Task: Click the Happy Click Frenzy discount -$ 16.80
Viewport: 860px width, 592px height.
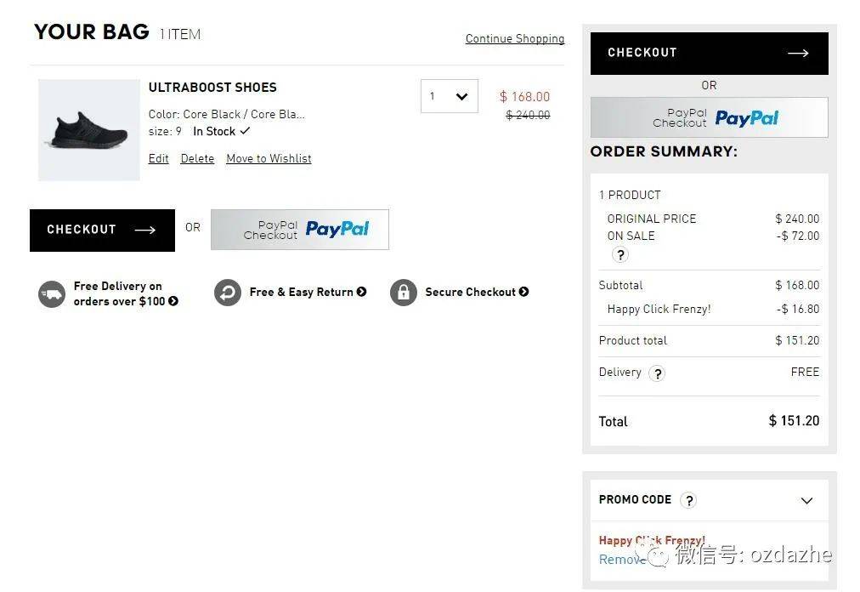Action: click(798, 309)
